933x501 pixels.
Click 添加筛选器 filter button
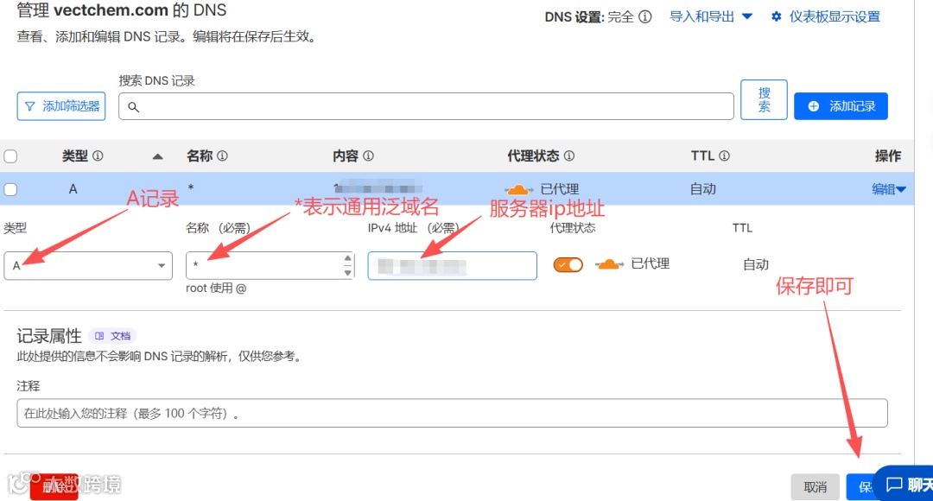61,106
